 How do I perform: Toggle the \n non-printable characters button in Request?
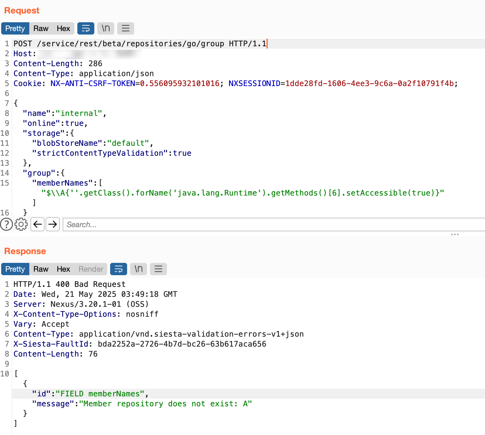(106, 28)
